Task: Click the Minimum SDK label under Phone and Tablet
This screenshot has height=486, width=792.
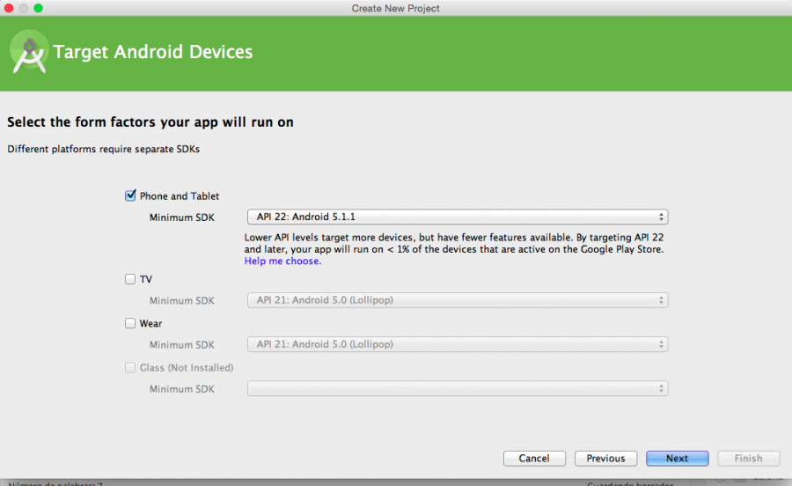Action: point(182,217)
